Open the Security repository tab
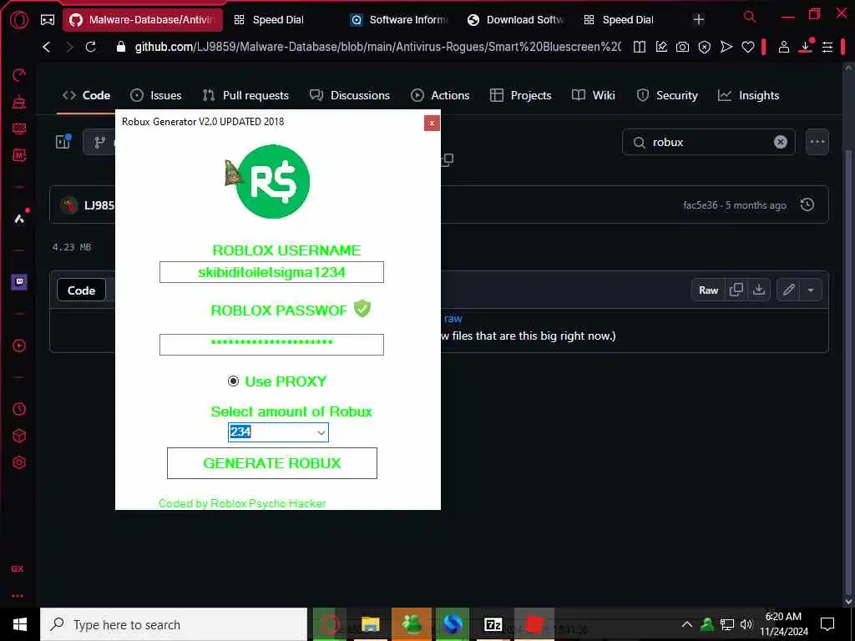The image size is (855, 641). [x=667, y=95]
